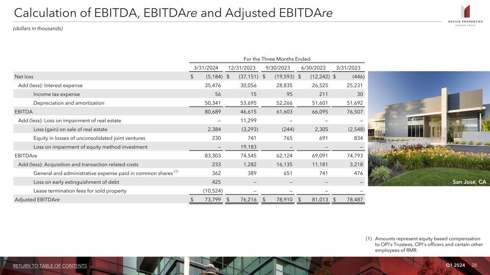
Task: Click EBITDA value 61,603
Action: (284, 112)
